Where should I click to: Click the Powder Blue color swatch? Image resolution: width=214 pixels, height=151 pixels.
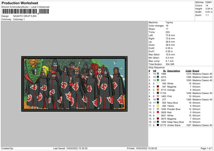pyautogui.click(x=158, y=109)
